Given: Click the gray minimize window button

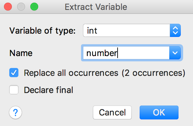Looking at the screenshot, I should pos(21,7).
